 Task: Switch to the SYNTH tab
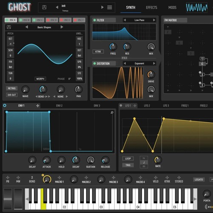point(131,8)
